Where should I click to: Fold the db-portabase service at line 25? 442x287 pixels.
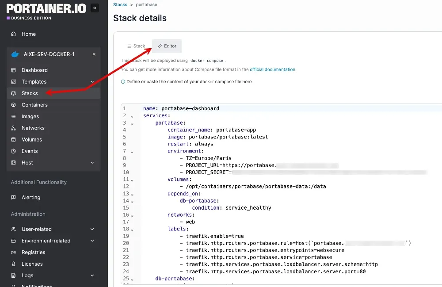coord(132,279)
